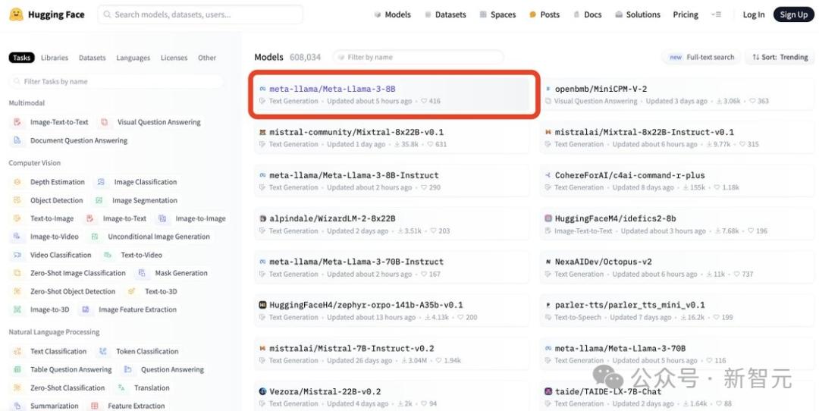This screenshot has width=819, height=411.
Task: Click the Object Detection task icon
Action: point(17,200)
